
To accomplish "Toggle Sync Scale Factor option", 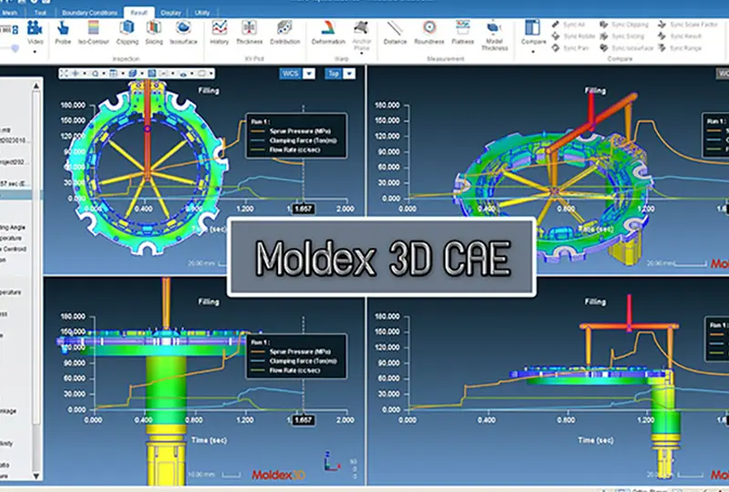I will [688, 25].
